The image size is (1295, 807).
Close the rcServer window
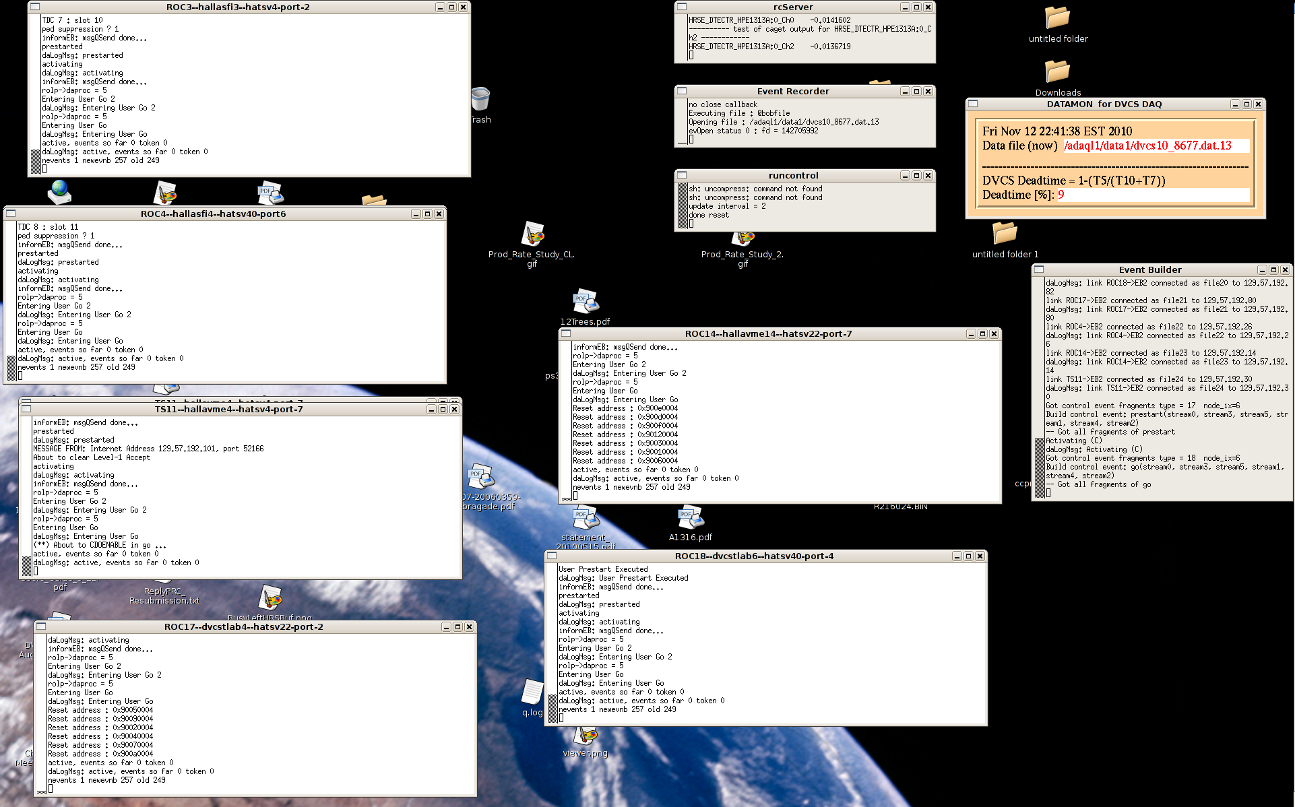928,7
